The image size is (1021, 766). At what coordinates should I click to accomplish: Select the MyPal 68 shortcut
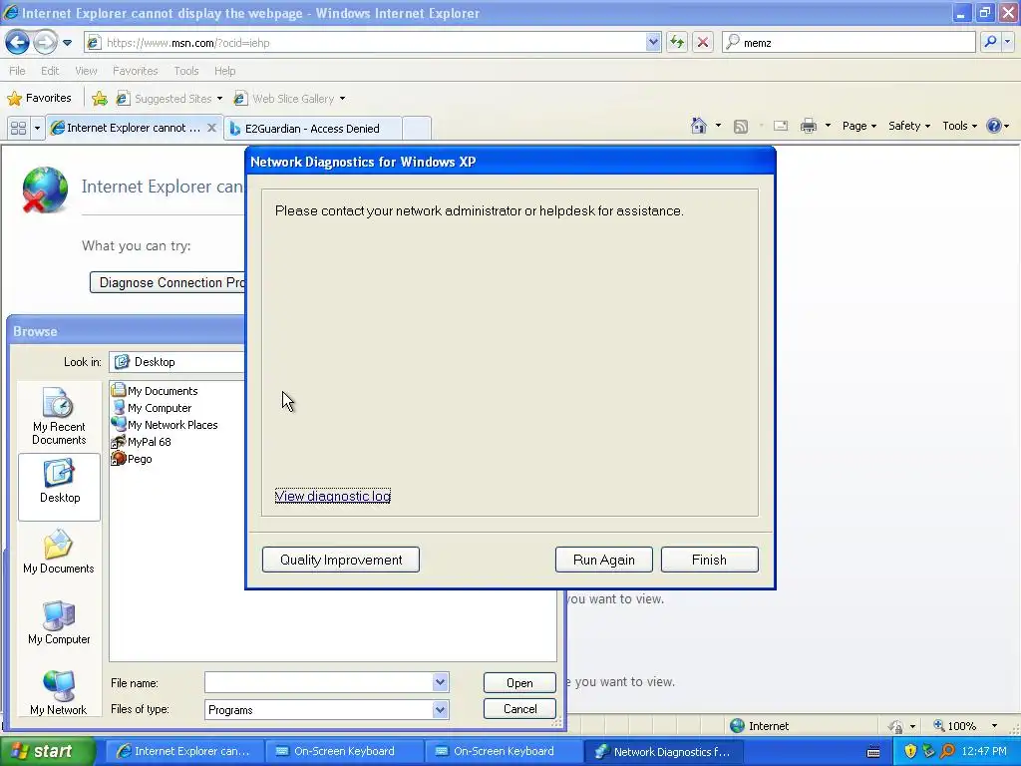[x=142, y=442]
